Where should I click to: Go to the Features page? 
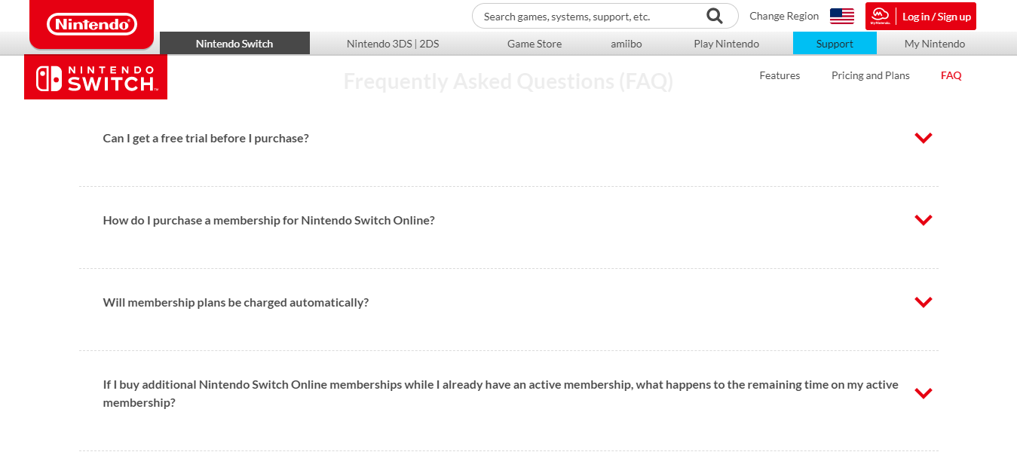pyautogui.click(x=780, y=75)
